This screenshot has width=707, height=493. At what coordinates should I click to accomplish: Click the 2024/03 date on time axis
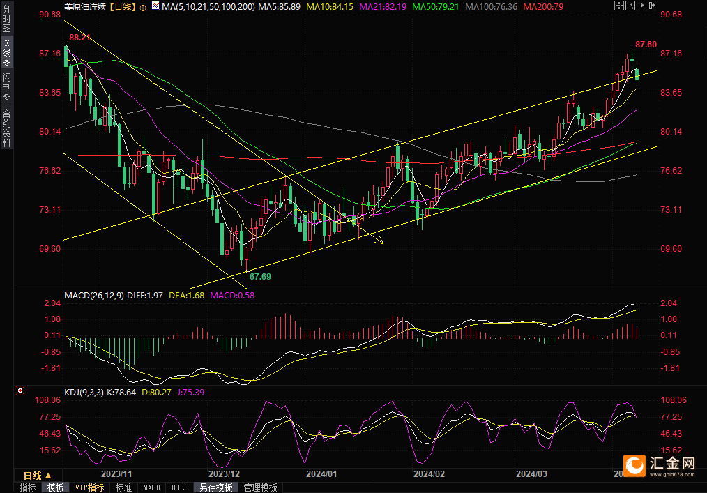pyautogui.click(x=531, y=474)
